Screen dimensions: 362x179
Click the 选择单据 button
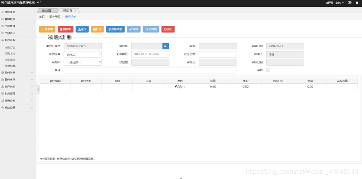[x=115, y=29]
